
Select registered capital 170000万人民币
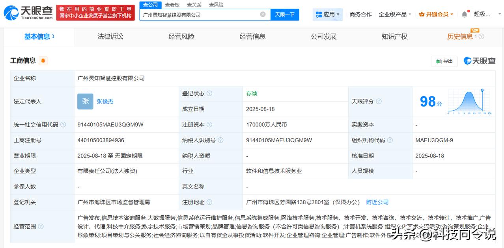[266, 125]
